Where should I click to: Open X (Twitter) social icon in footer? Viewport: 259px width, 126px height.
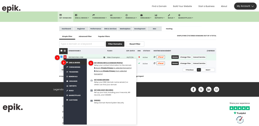(x=201, y=89)
